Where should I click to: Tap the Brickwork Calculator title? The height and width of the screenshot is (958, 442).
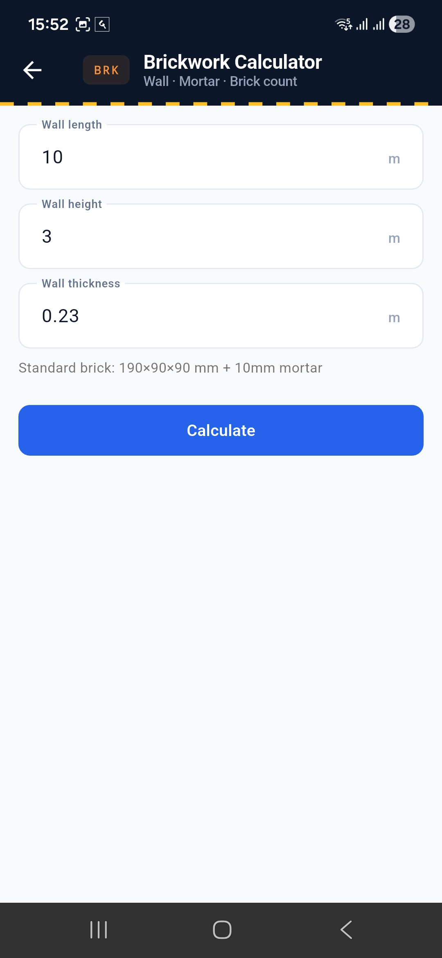232,62
